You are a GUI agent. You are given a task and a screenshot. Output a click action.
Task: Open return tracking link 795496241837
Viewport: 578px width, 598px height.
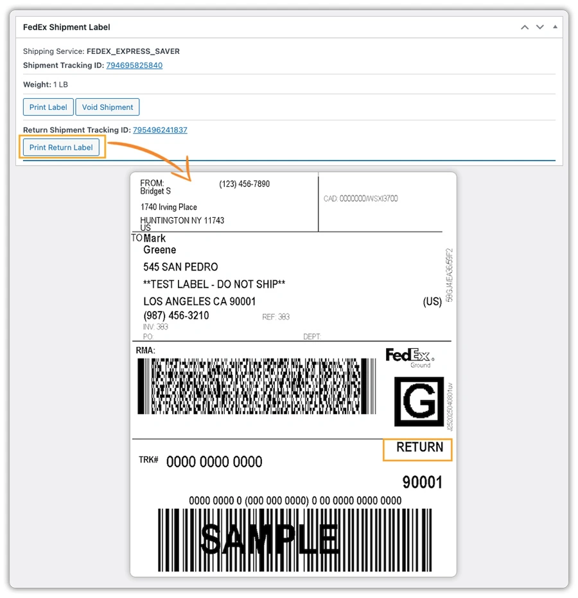(160, 130)
